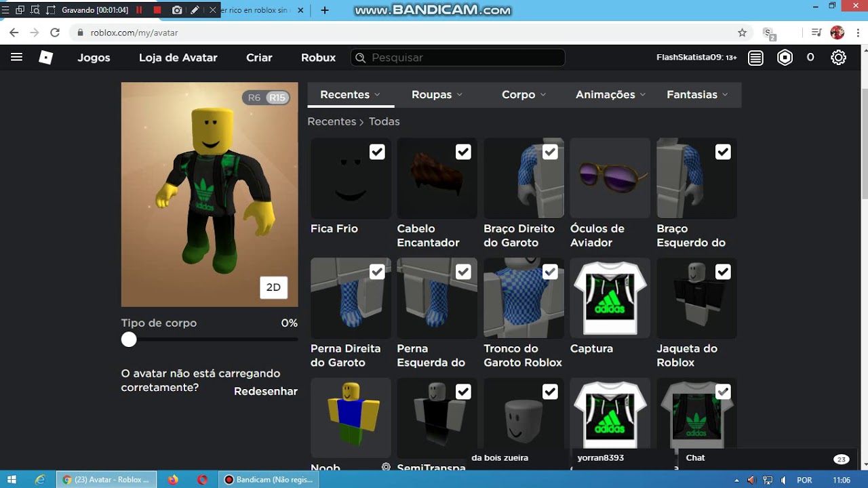This screenshot has width=868, height=488.
Task: Open the Jogos menu item
Action: click(94, 58)
